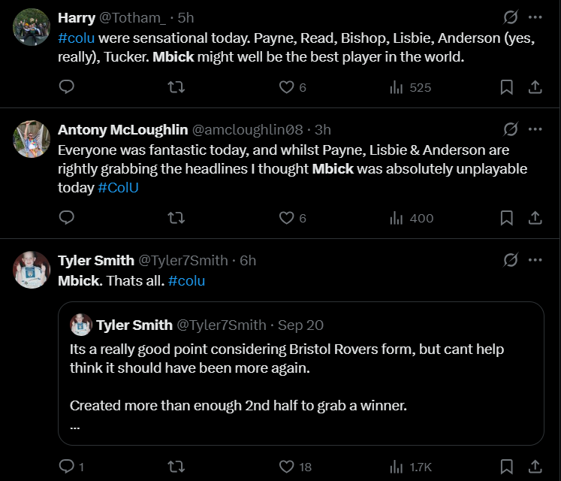Open Tyler Smith's three-dot menu
The image size is (561, 481).
535,260
